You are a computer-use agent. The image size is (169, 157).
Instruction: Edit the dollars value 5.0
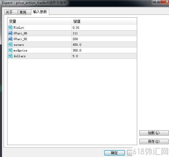pos(104,56)
